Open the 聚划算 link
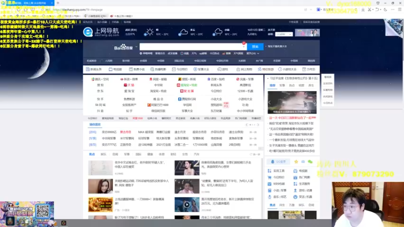This screenshot has width=404, height=227. (x=187, y=91)
